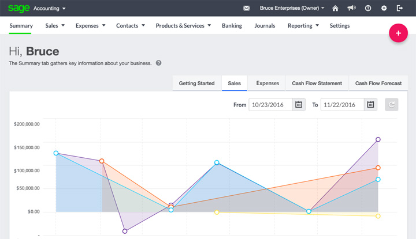This screenshot has height=239, width=416.
Task: Switch to the Cash Flow Forecast tab
Action: coord(378,84)
